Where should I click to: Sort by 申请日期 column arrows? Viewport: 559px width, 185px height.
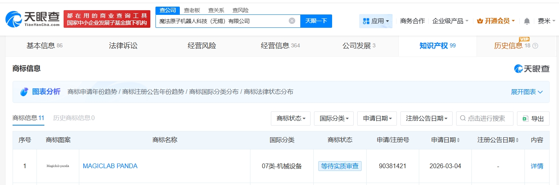pos(458,140)
